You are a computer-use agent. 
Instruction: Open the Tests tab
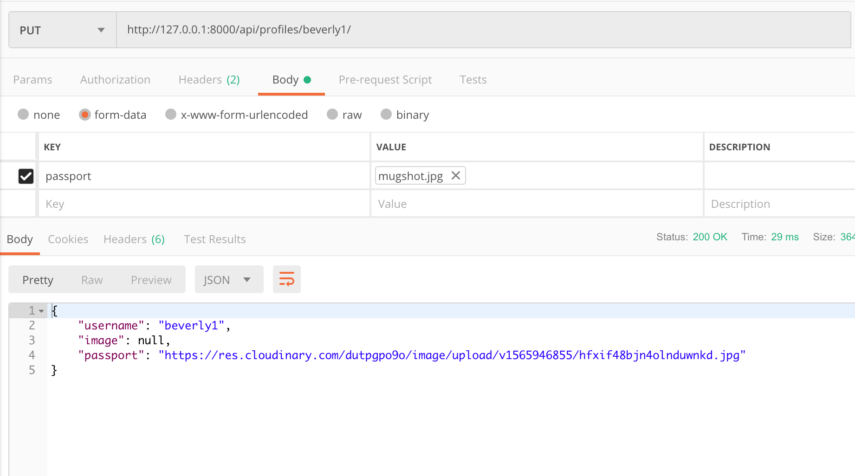[x=473, y=79]
